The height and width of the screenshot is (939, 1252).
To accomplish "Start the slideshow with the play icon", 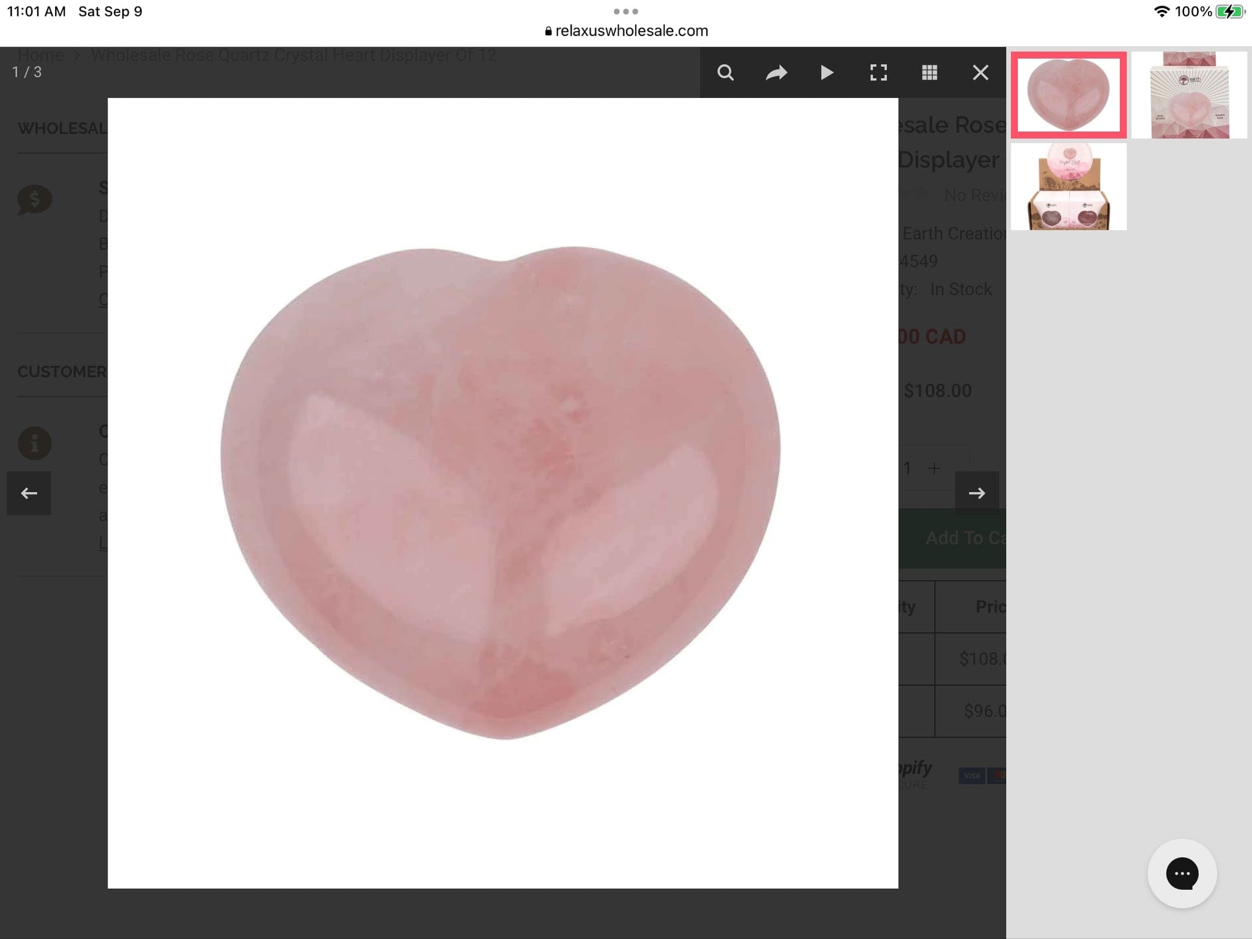I will pyautogui.click(x=827, y=73).
